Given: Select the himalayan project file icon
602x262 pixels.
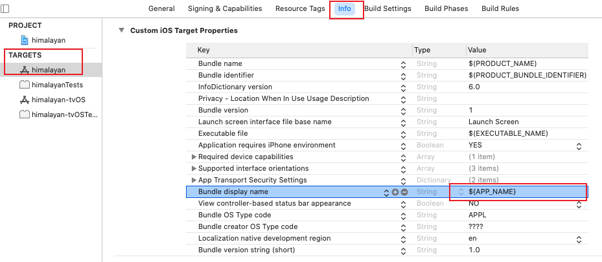Looking at the screenshot, I should point(25,40).
